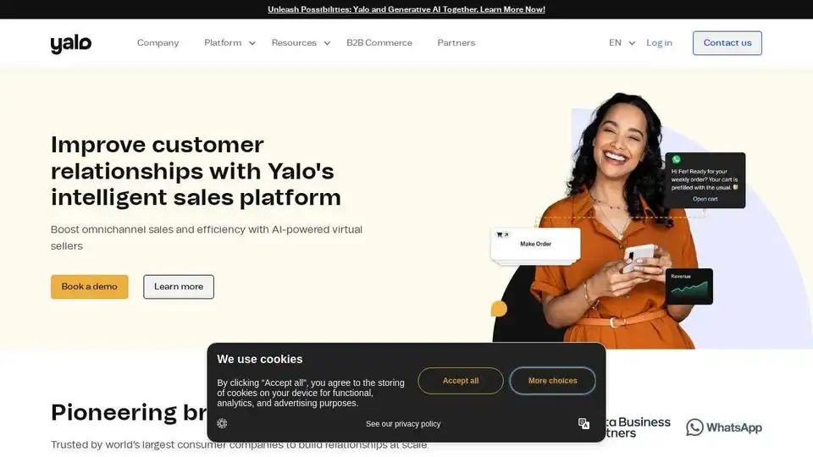Click More choices in cookie banner
Screen dimensions: 813x457
click(552, 381)
